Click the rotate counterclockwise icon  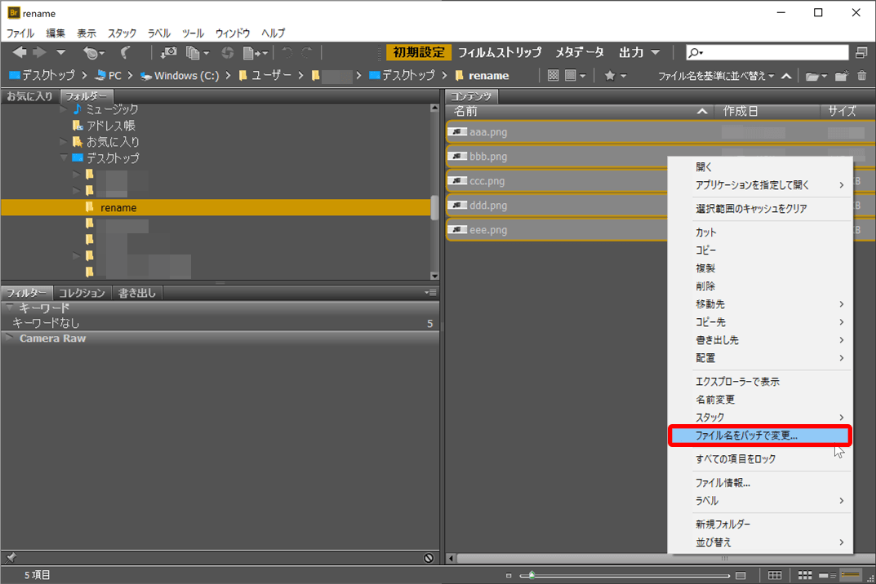coord(287,53)
